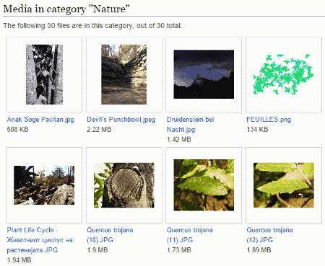Select the FEUILLES.png file link
This screenshot has width=325, height=266.
[269, 120]
